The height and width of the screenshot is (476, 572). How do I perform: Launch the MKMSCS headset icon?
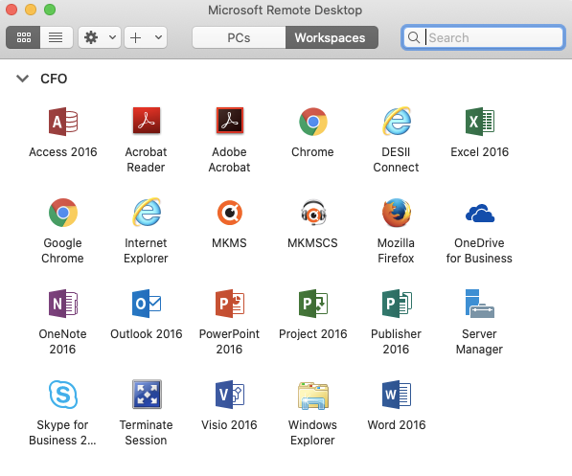313,213
